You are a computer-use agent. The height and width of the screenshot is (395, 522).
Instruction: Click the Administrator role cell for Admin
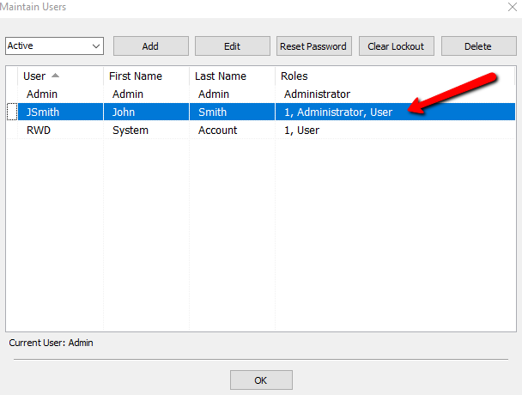[317, 94]
